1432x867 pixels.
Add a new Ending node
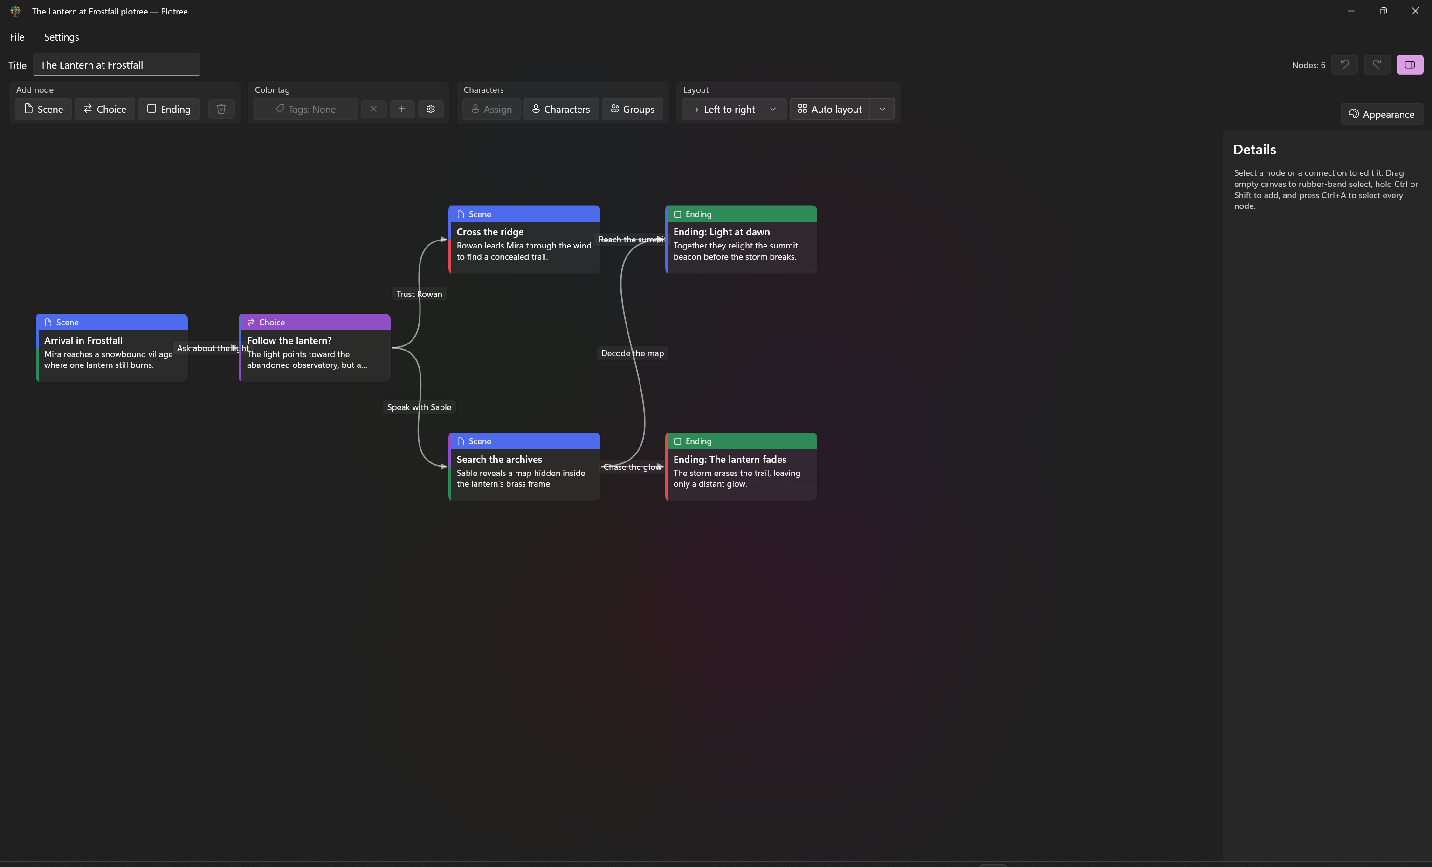169,109
